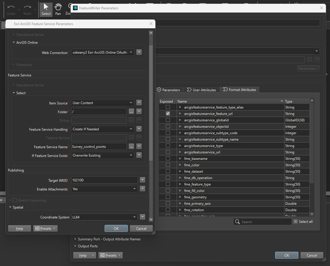
Task: Switch to the User Attributes tab
Action: [202, 90]
